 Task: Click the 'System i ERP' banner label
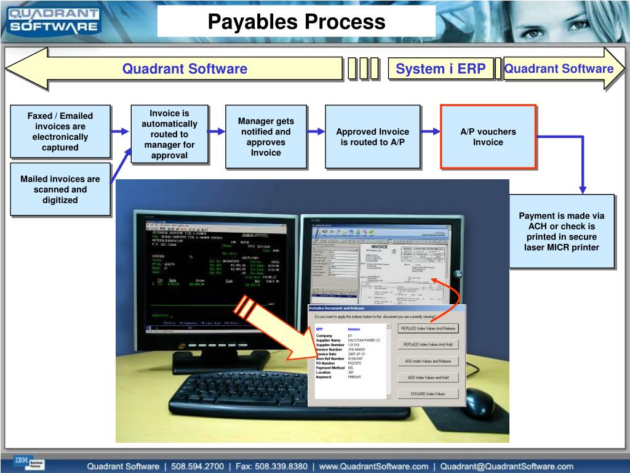click(x=441, y=69)
